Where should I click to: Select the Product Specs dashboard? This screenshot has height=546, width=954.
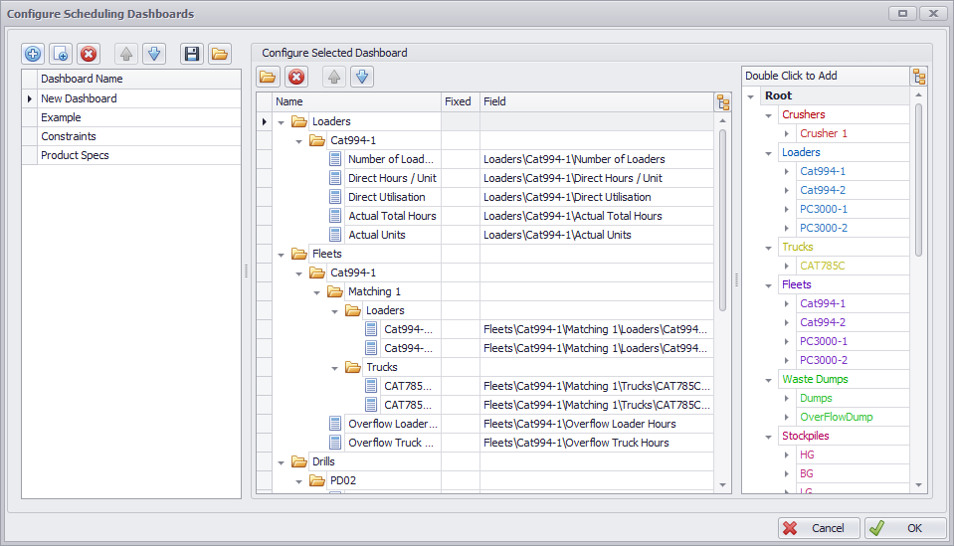[x=75, y=155]
